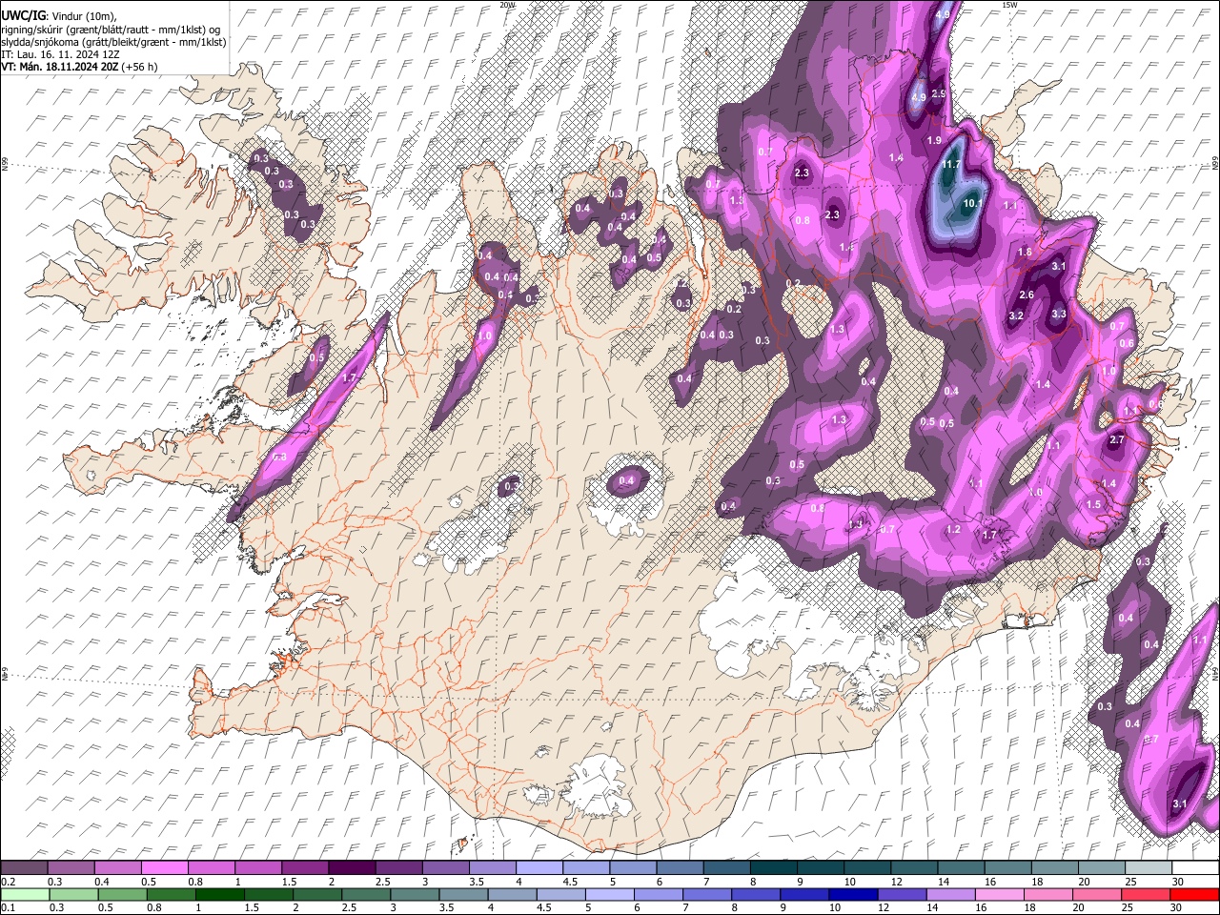Pick the bright magenta swatch above upper-legend 0.5
The width and height of the screenshot is (1220, 915).
click(x=164, y=868)
